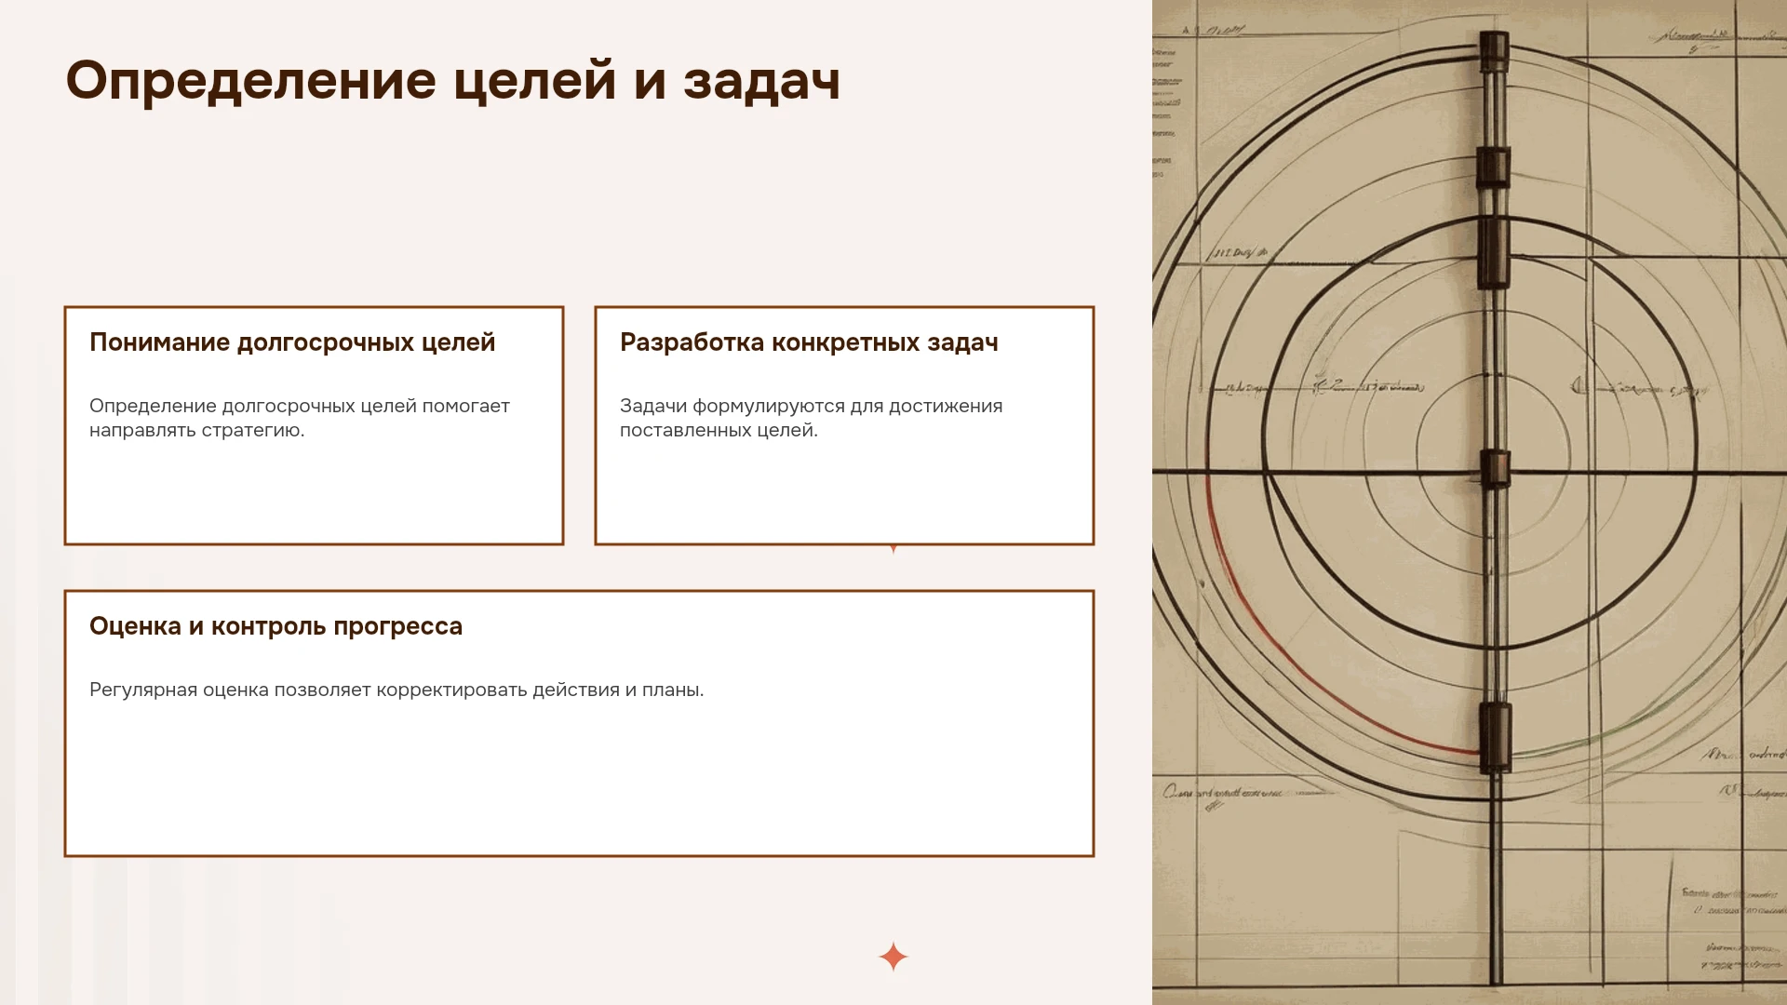Click the heading "Понимание долгосрочных целей"
This screenshot has height=1005, width=1787.
point(292,342)
